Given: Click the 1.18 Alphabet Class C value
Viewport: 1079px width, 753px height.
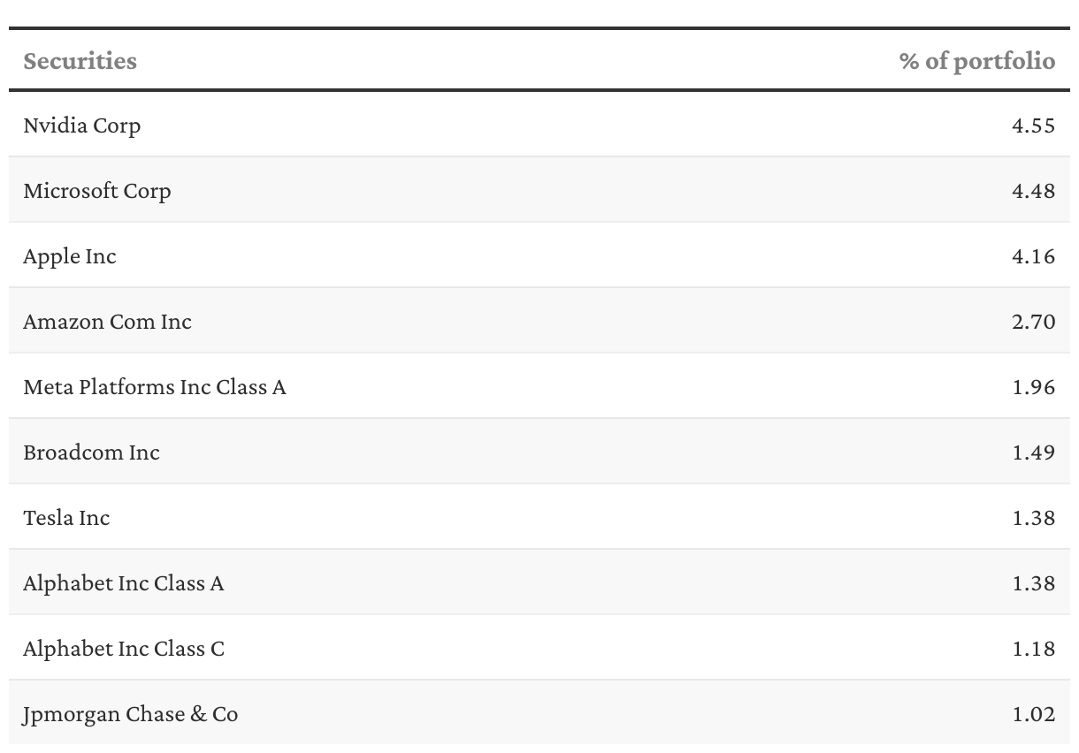Looking at the screenshot, I should [x=1033, y=649].
